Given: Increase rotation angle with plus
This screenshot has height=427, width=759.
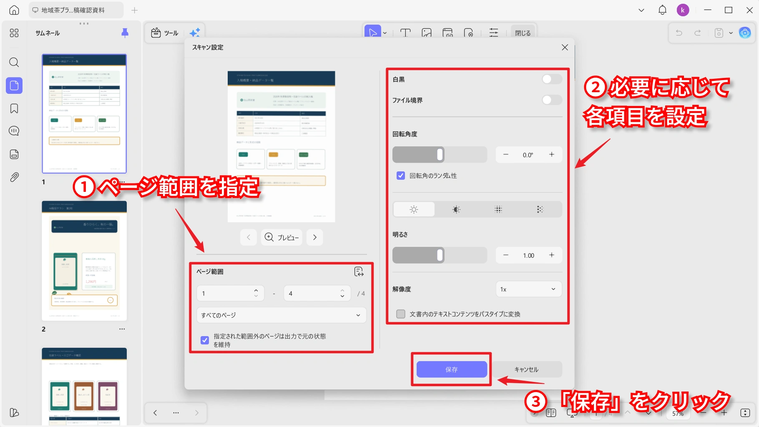Looking at the screenshot, I should coord(552,154).
